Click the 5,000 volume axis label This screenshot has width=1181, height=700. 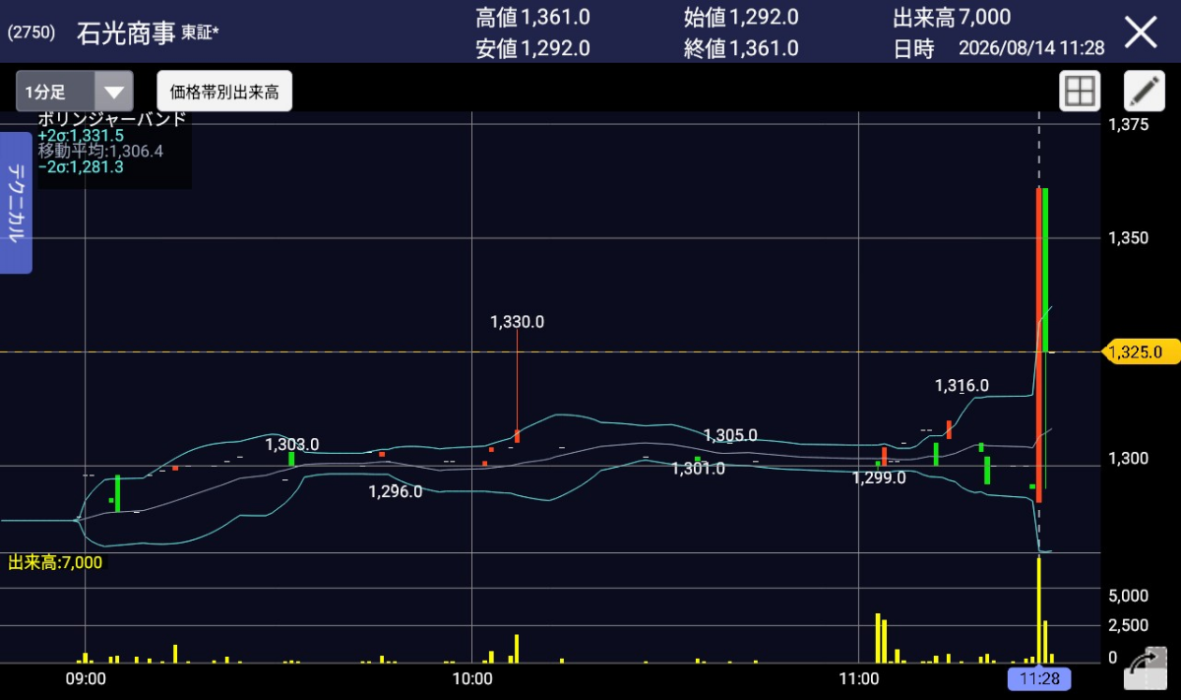click(1128, 596)
